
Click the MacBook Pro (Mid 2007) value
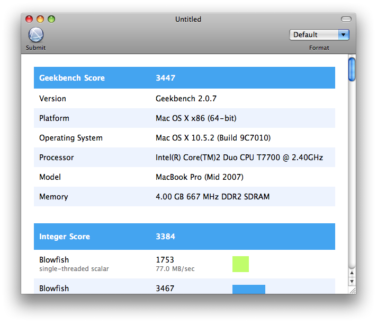tap(200, 177)
